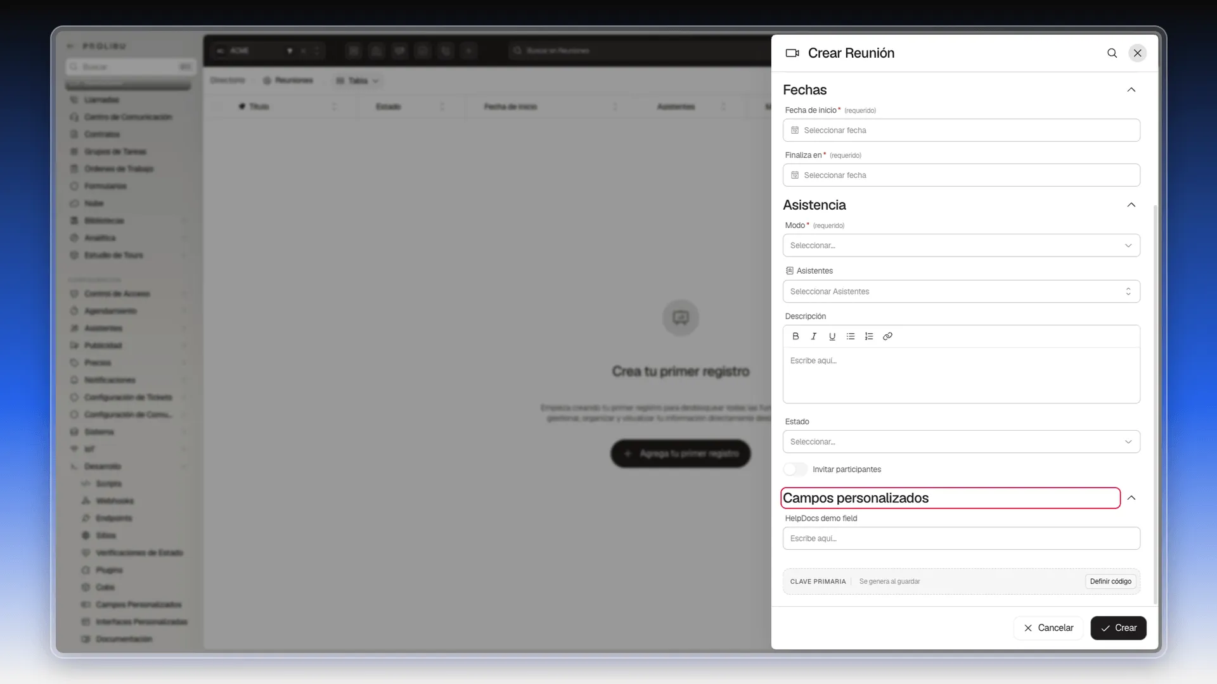Toggle italic formatting in Descripción
This screenshot has height=684, width=1217.
[814, 336]
